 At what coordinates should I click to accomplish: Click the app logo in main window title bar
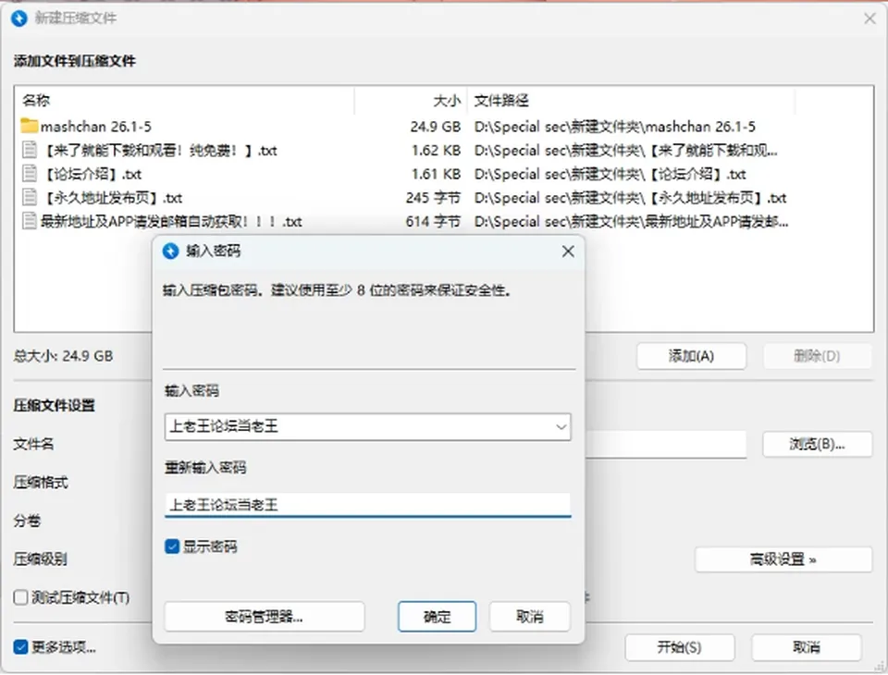click(x=19, y=18)
